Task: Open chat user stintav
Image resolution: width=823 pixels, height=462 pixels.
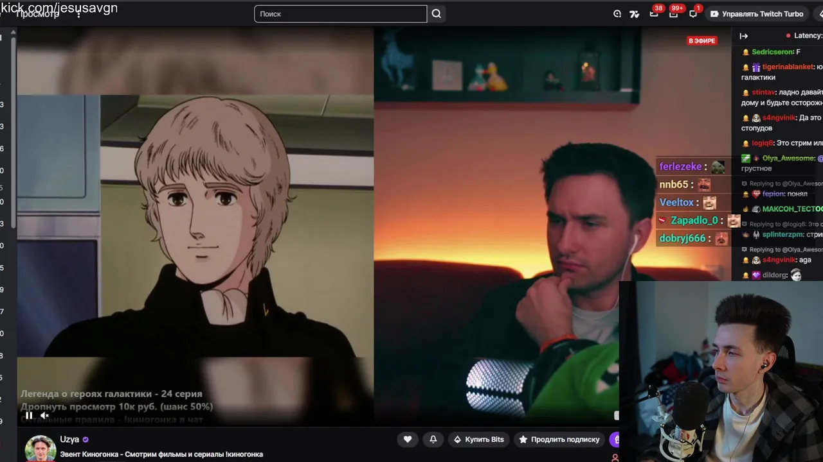Action: pyautogui.click(x=763, y=92)
